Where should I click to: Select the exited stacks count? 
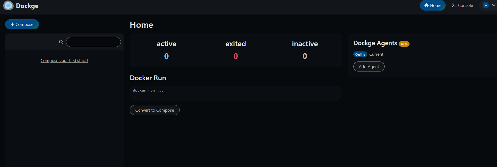[x=236, y=56]
